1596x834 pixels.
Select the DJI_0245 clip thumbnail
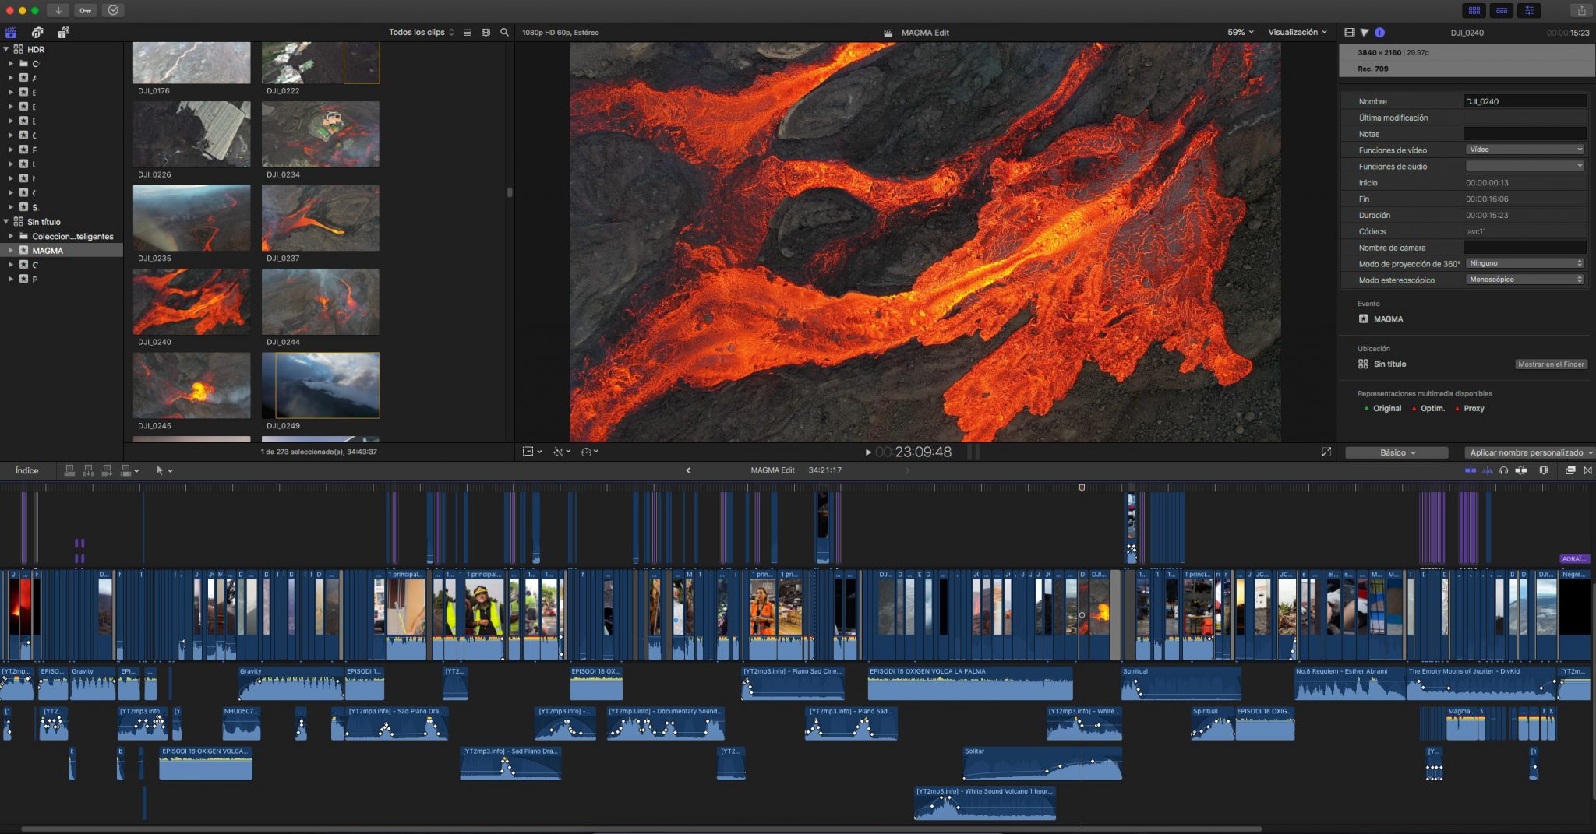[192, 385]
